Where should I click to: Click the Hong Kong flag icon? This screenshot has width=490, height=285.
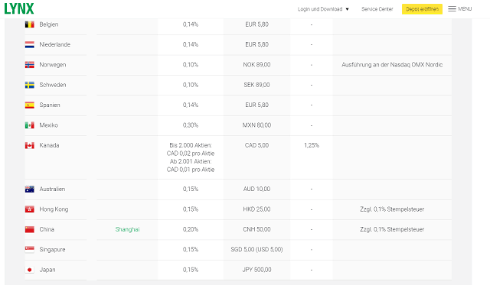click(30, 209)
